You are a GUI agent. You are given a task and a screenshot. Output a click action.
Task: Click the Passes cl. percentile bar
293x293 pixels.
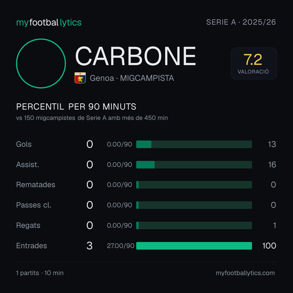pyautogui.click(x=194, y=205)
